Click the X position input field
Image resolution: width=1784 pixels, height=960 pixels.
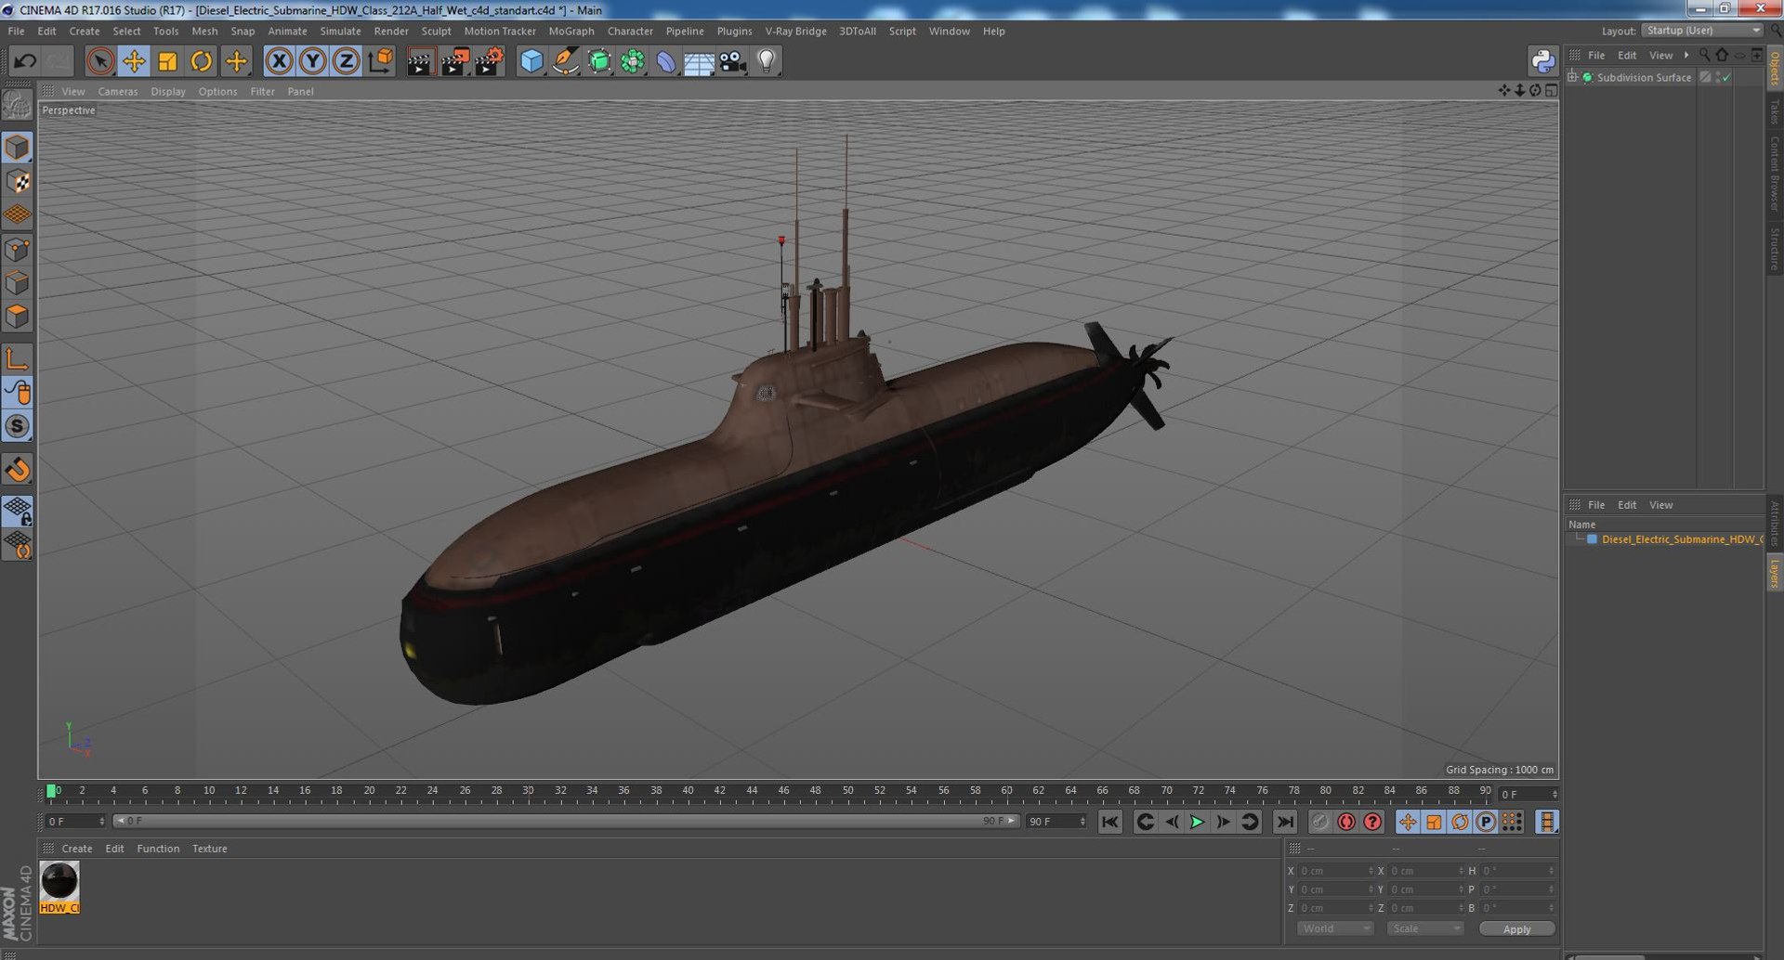(x=1334, y=871)
